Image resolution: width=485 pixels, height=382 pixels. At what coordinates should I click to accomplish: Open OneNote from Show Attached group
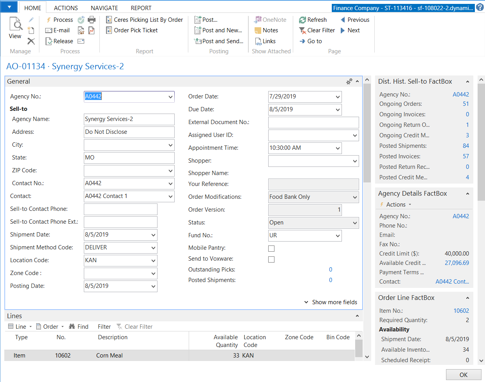tap(270, 20)
